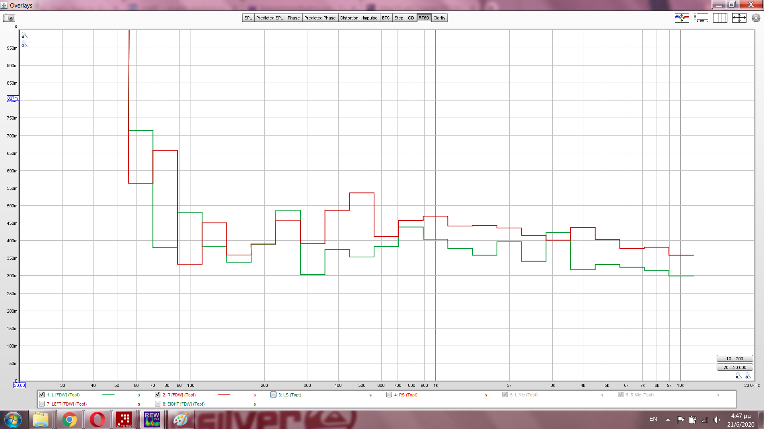Screen dimensions: 764x429
Task: Show hidden system tray icons arrow
Action: point(668,419)
